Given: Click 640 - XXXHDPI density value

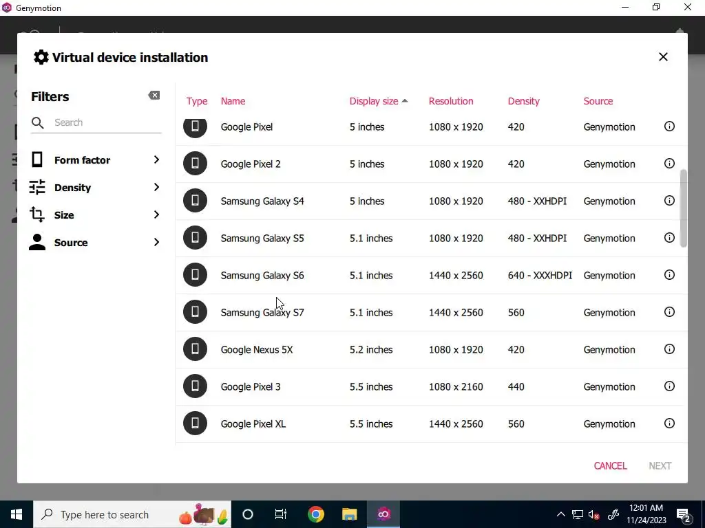Looking at the screenshot, I should pos(540,275).
